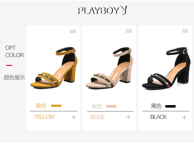Click the arrow next to YELLOW

click(73, 117)
